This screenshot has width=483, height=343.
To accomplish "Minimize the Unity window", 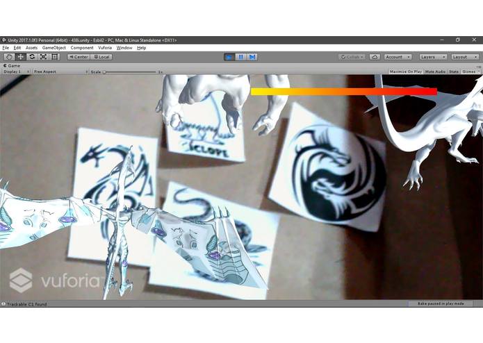I will pyautogui.click(x=442, y=40).
